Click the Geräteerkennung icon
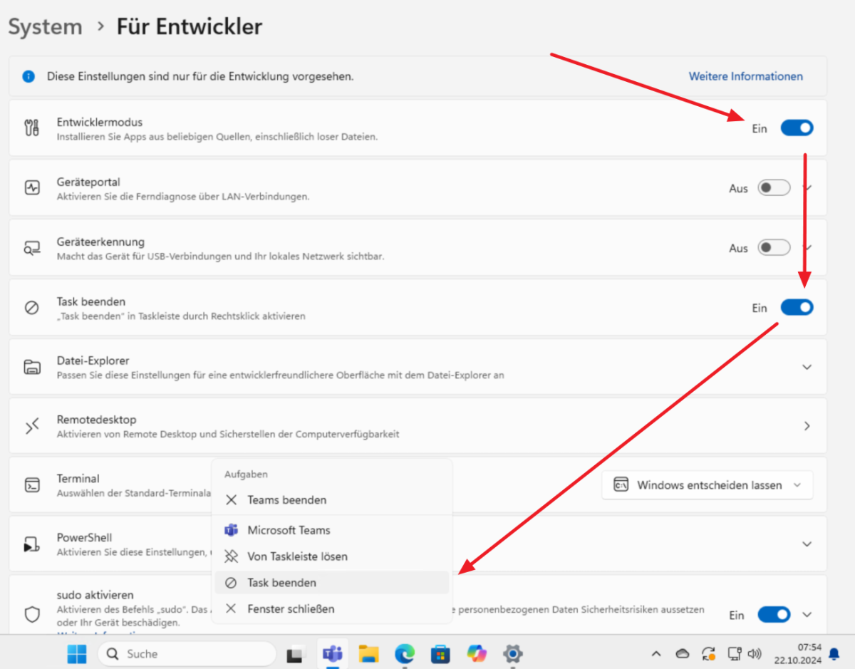Viewport: 855px width, 669px height. (32, 248)
